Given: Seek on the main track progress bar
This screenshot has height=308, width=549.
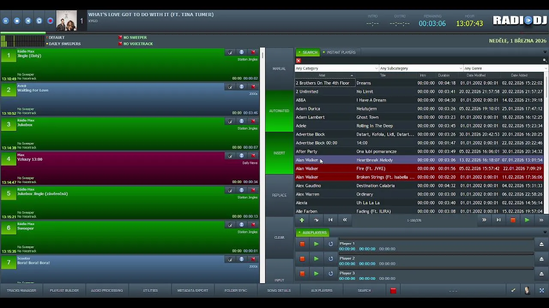Looking at the screenshot, I should [x=274, y=33].
